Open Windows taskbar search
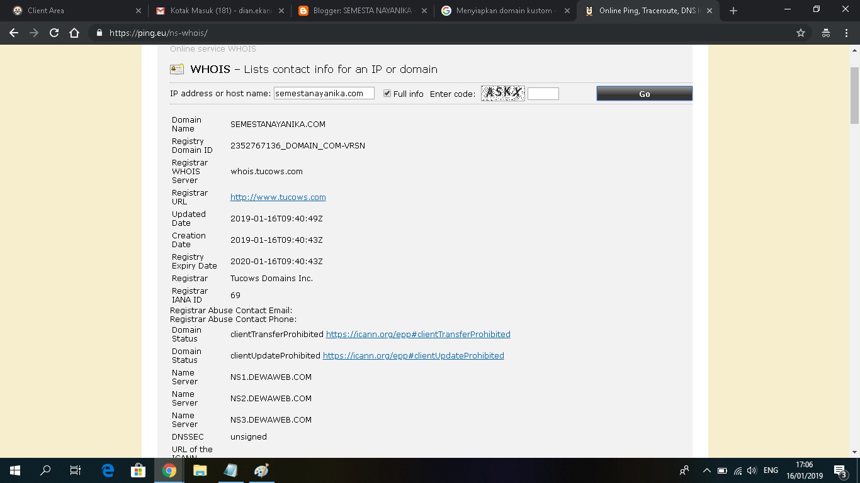860x483 pixels. click(x=45, y=470)
